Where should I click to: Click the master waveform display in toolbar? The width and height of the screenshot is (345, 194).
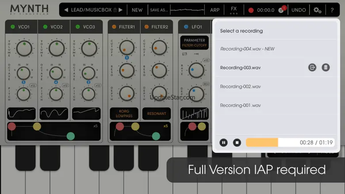coord(188,10)
